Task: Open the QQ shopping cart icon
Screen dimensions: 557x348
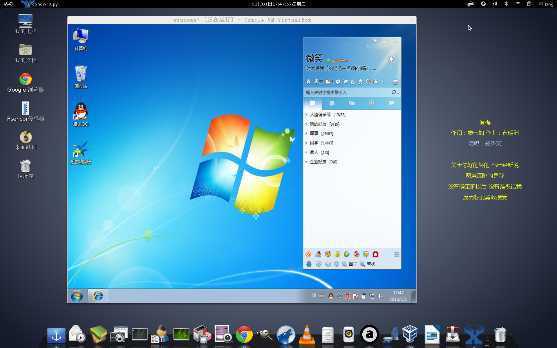Action: coord(345,82)
